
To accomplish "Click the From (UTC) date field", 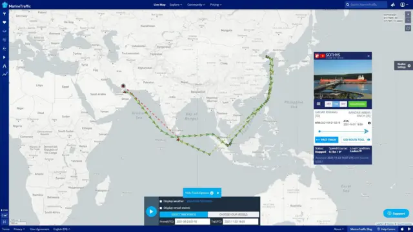I will tap(192, 222).
